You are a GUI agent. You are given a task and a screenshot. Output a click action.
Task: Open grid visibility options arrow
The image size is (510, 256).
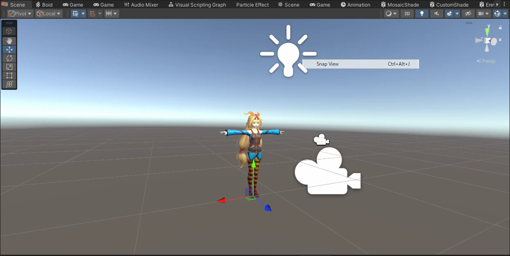[x=83, y=14]
